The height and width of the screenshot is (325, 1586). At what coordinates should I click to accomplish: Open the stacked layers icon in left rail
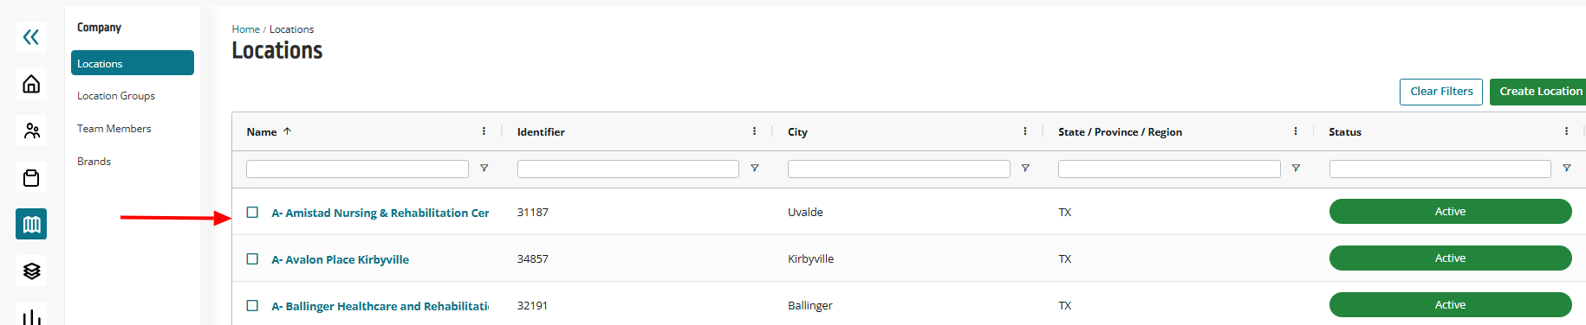(x=31, y=271)
